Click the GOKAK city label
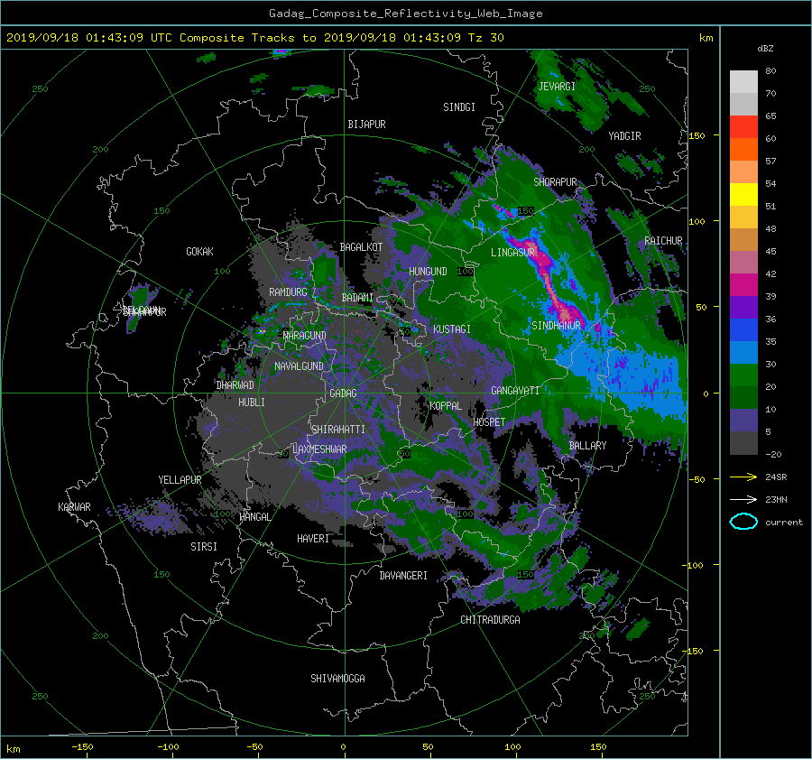Screen dimensions: 812x759 pyautogui.click(x=199, y=252)
